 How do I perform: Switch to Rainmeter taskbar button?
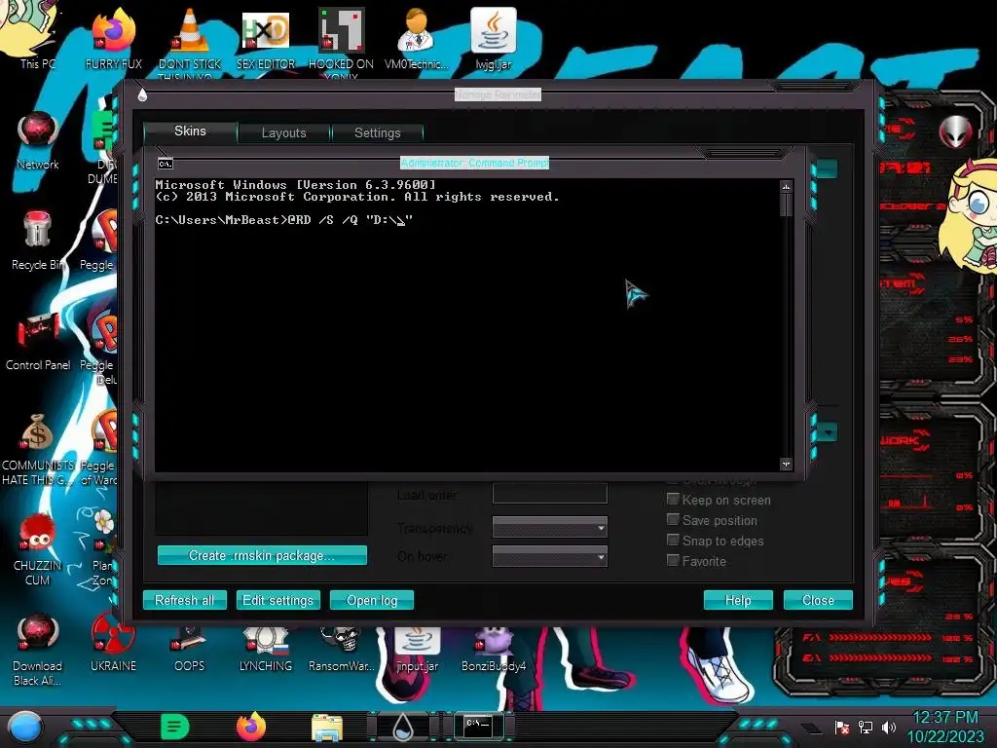403,727
